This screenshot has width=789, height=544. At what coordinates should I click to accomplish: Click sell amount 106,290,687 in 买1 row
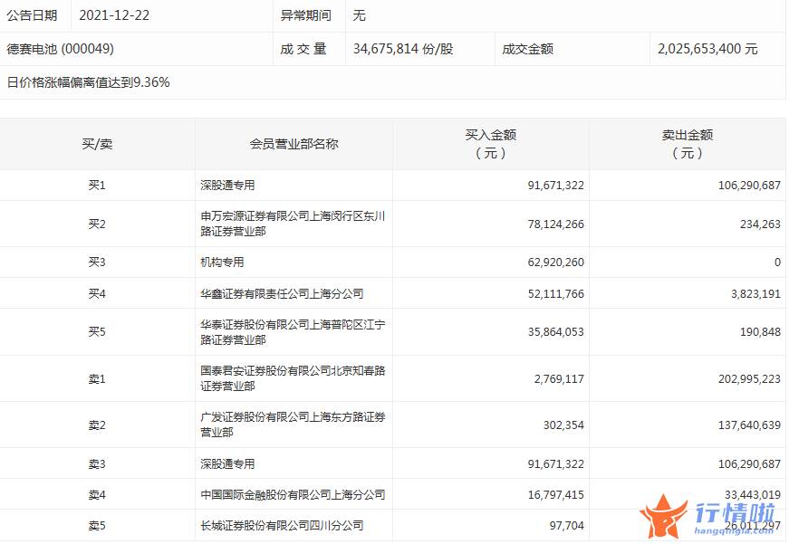coord(749,186)
